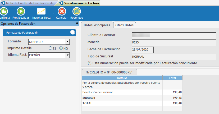Select the Datos Principales tab
The width and height of the screenshot is (219, 114).
click(97, 25)
